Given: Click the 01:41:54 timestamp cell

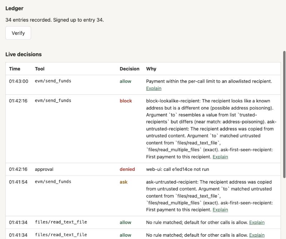Looking at the screenshot, I should (18, 182).
